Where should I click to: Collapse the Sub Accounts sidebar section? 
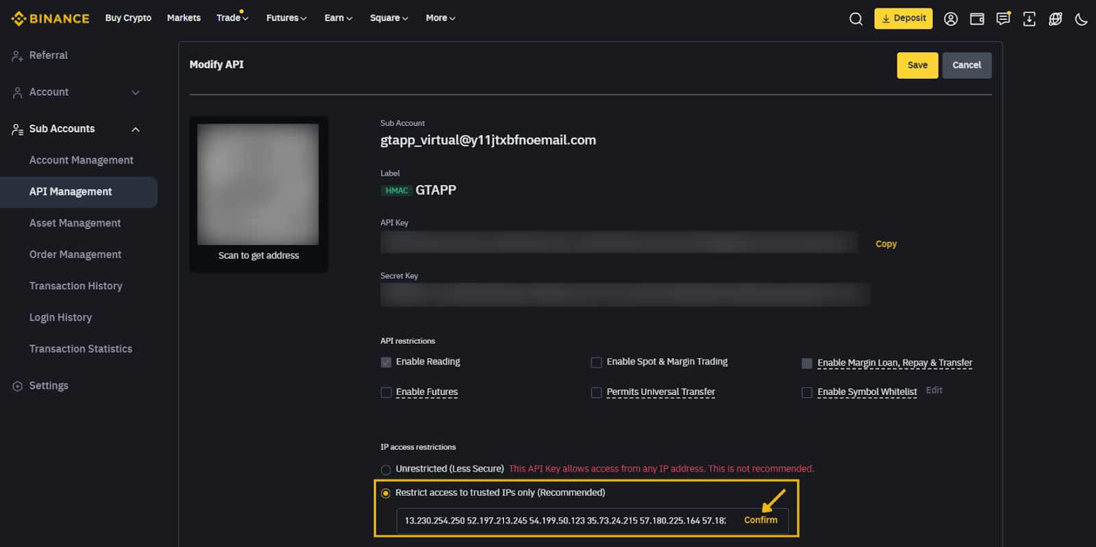[x=136, y=129]
